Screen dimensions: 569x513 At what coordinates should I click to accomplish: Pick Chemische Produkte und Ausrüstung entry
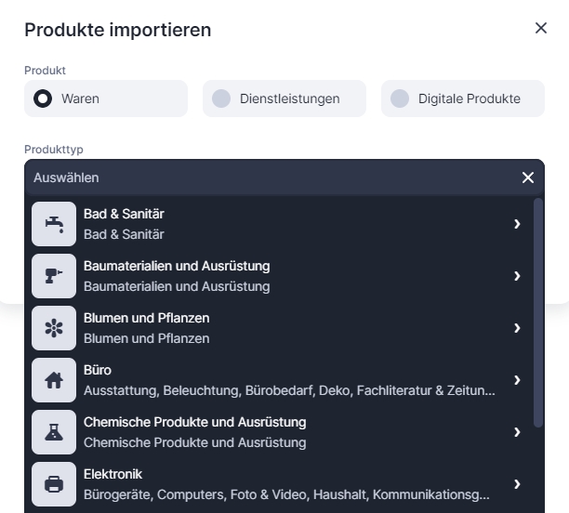(194, 432)
